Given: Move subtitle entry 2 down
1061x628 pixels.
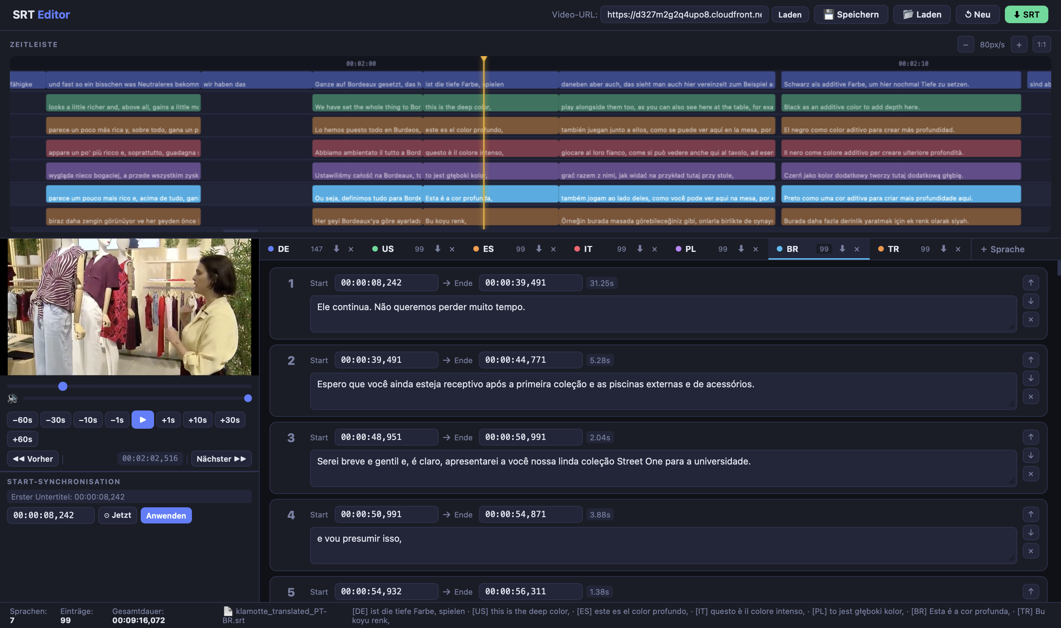Looking at the screenshot, I should 1030,378.
